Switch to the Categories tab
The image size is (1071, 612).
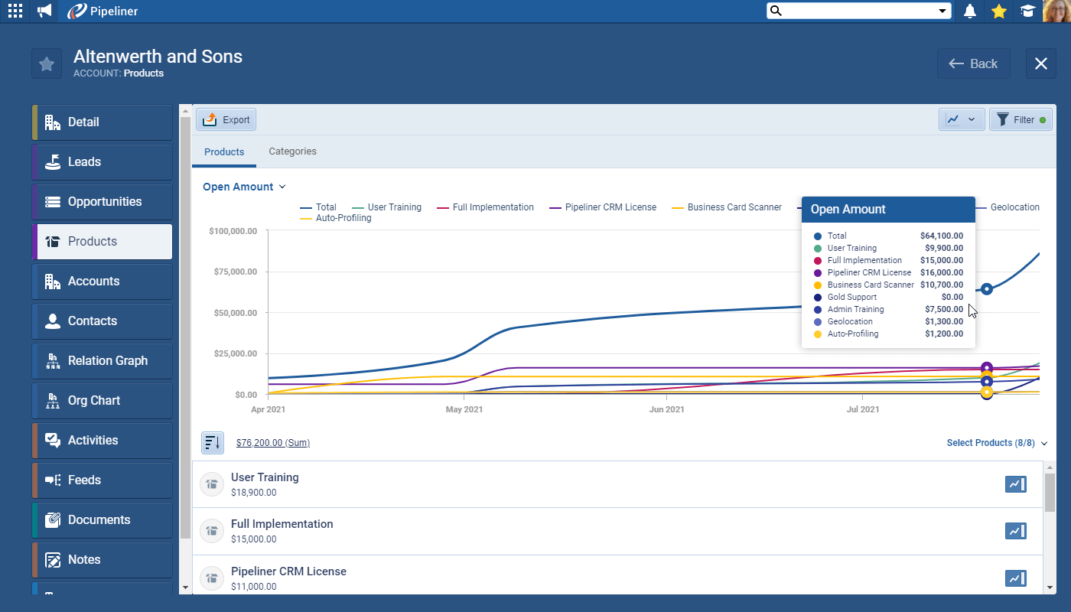point(292,151)
